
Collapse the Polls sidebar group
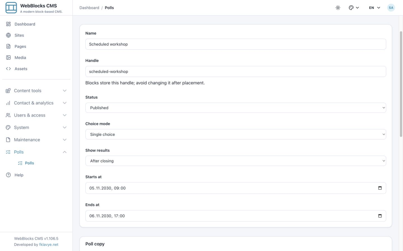pyautogui.click(x=36, y=152)
